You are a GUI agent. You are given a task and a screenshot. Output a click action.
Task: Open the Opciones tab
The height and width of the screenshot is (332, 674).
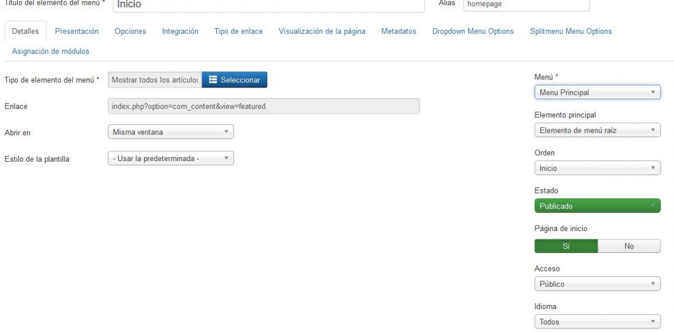[131, 31]
